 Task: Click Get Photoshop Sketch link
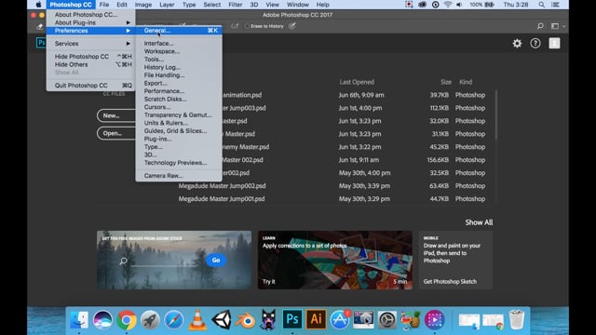(x=450, y=281)
